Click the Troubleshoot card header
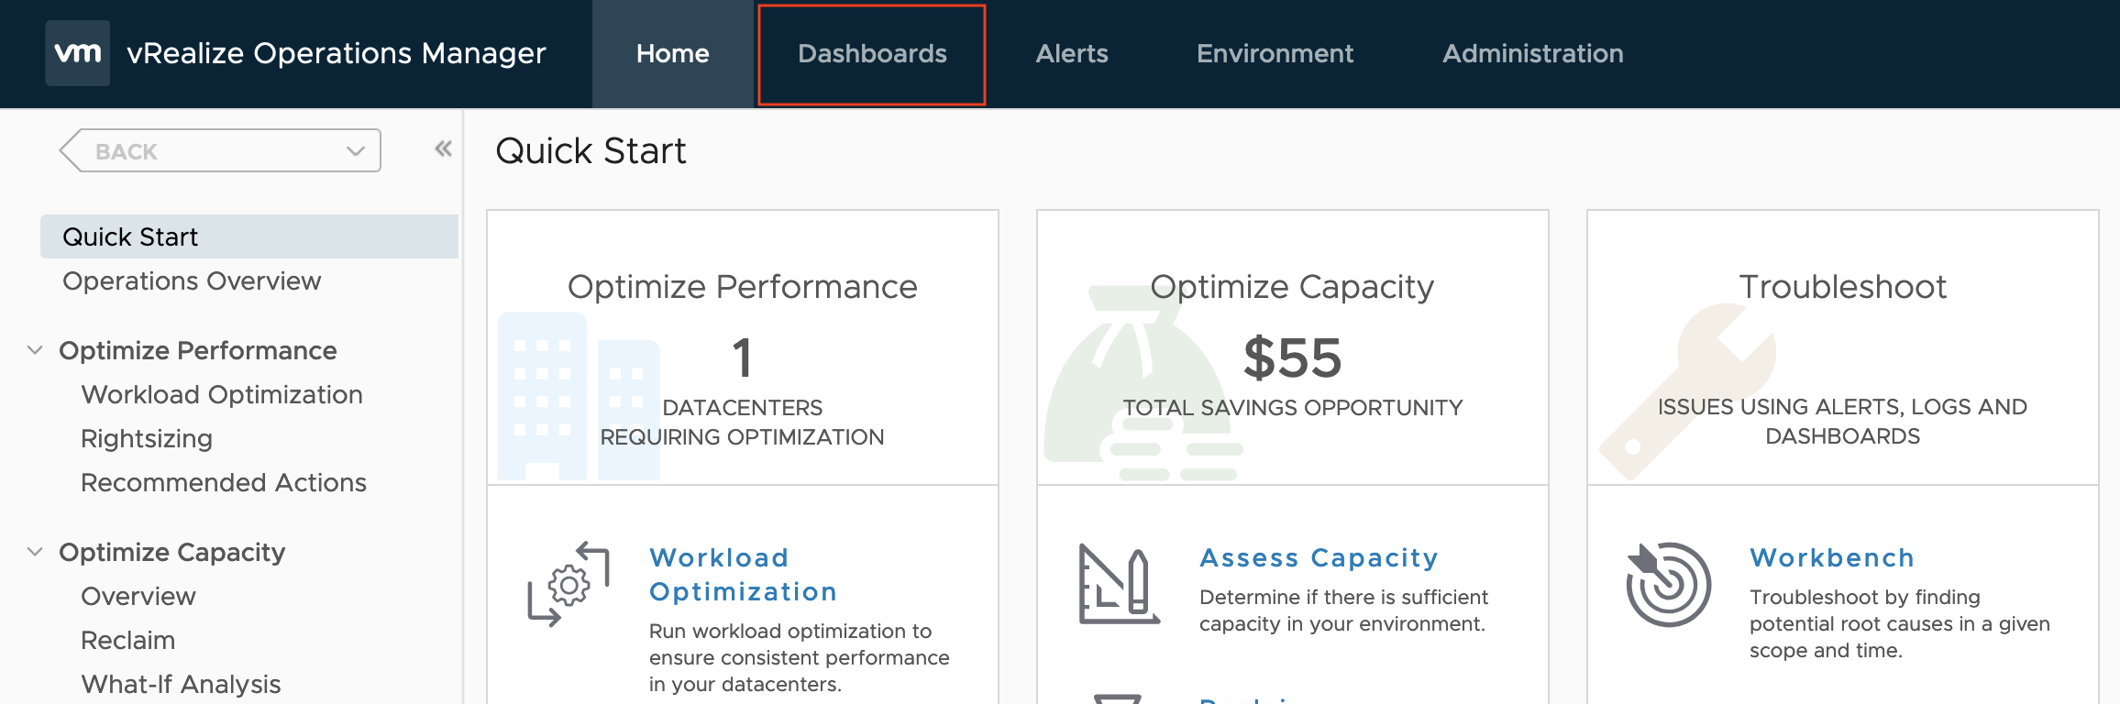Screen dimensions: 2120x704 click(1843, 347)
